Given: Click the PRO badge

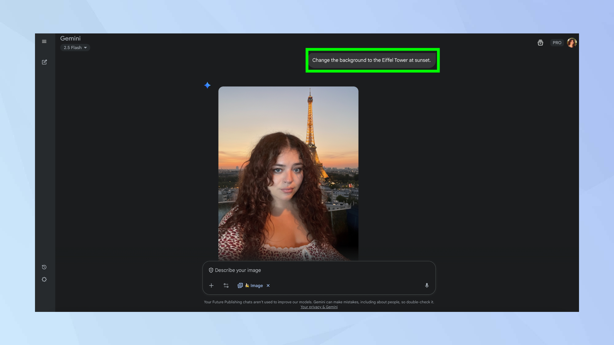Looking at the screenshot, I should [x=557, y=43].
